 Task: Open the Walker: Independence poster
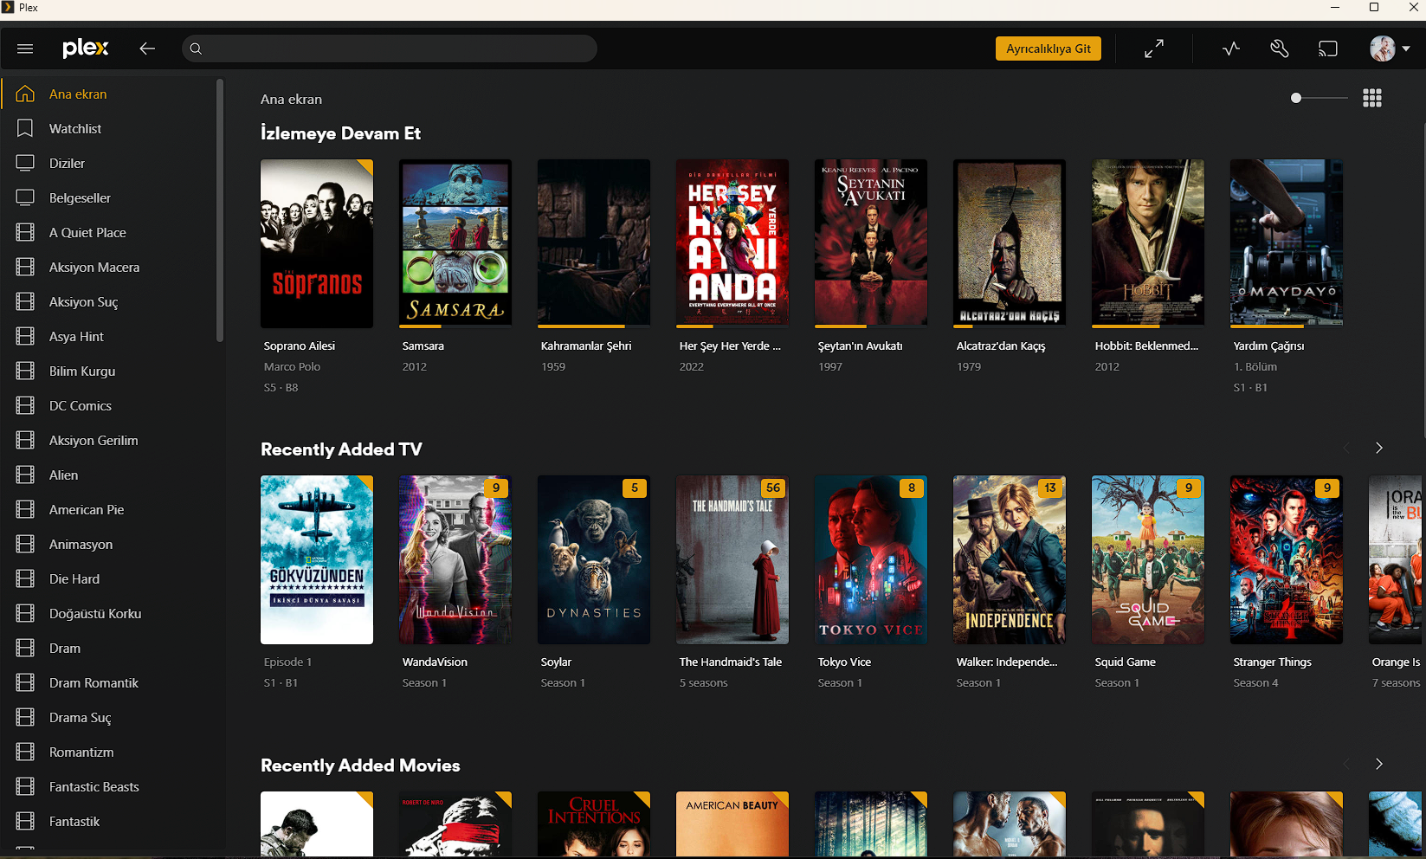tap(1010, 559)
